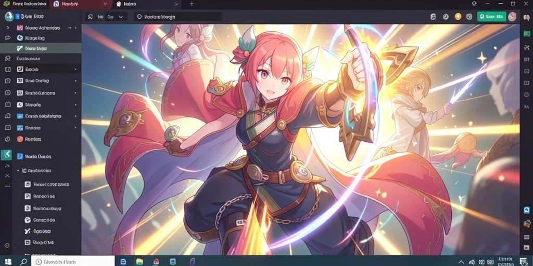
Task: Click the search magnifier icon in the top toolbar
Action: point(90,16)
